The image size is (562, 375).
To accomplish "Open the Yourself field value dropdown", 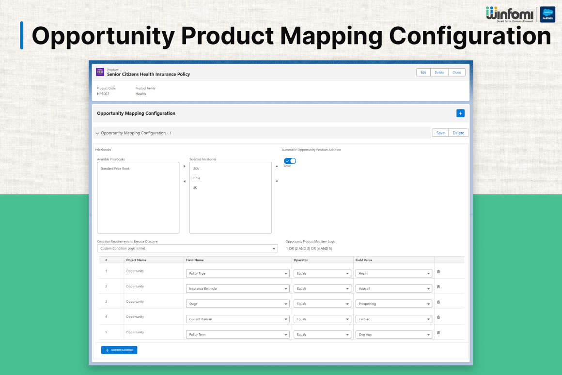I will [393, 288].
